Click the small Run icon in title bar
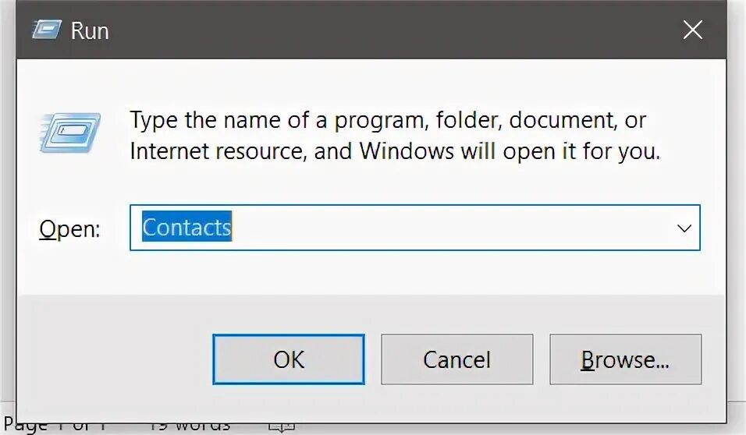The width and height of the screenshot is (746, 435). pos(47,30)
